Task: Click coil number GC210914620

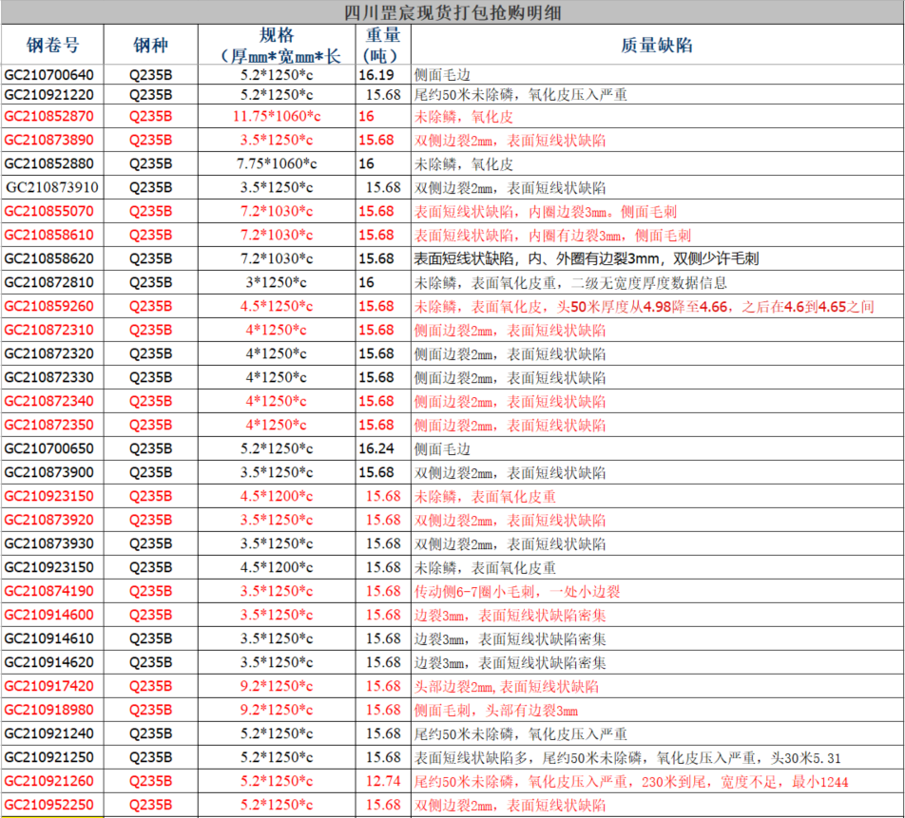Action: click(49, 662)
